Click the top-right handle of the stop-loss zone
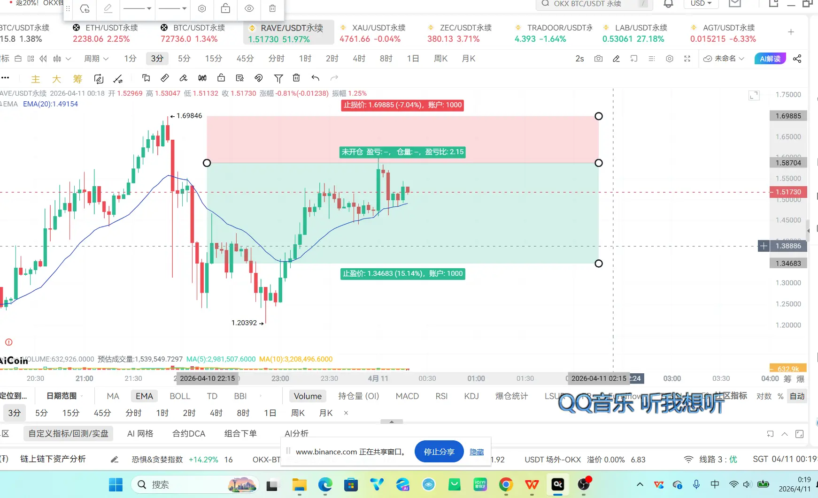818x498 pixels. 599,116
